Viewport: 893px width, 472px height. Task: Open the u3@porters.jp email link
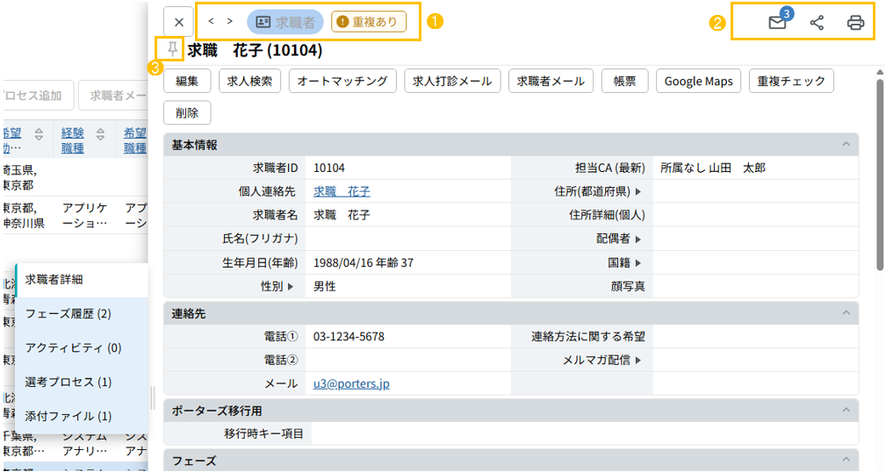click(x=351, y=383)
